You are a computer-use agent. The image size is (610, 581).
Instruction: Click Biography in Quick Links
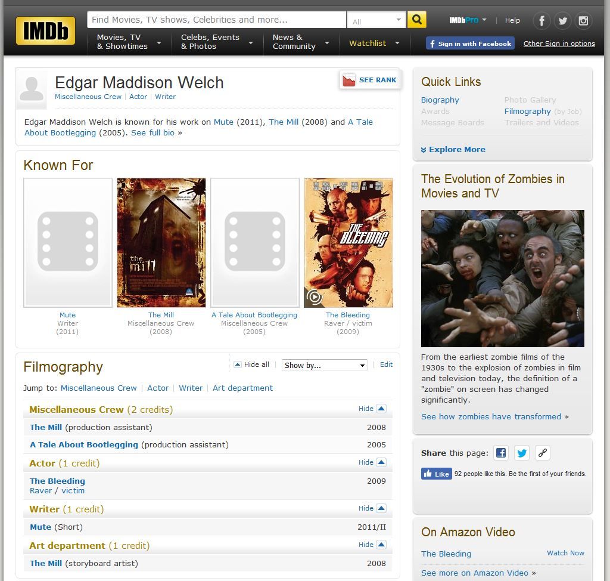[440, 100]
